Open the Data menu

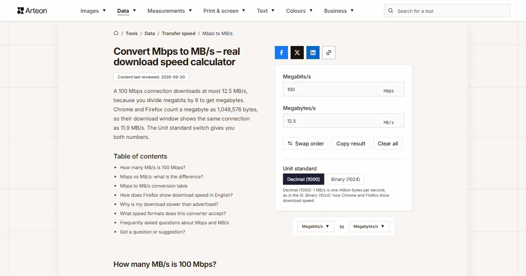point(126,11)
